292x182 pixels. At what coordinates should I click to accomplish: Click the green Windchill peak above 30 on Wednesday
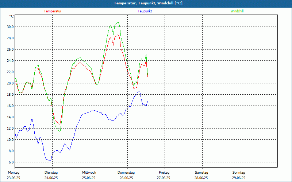tap(118, 22)
